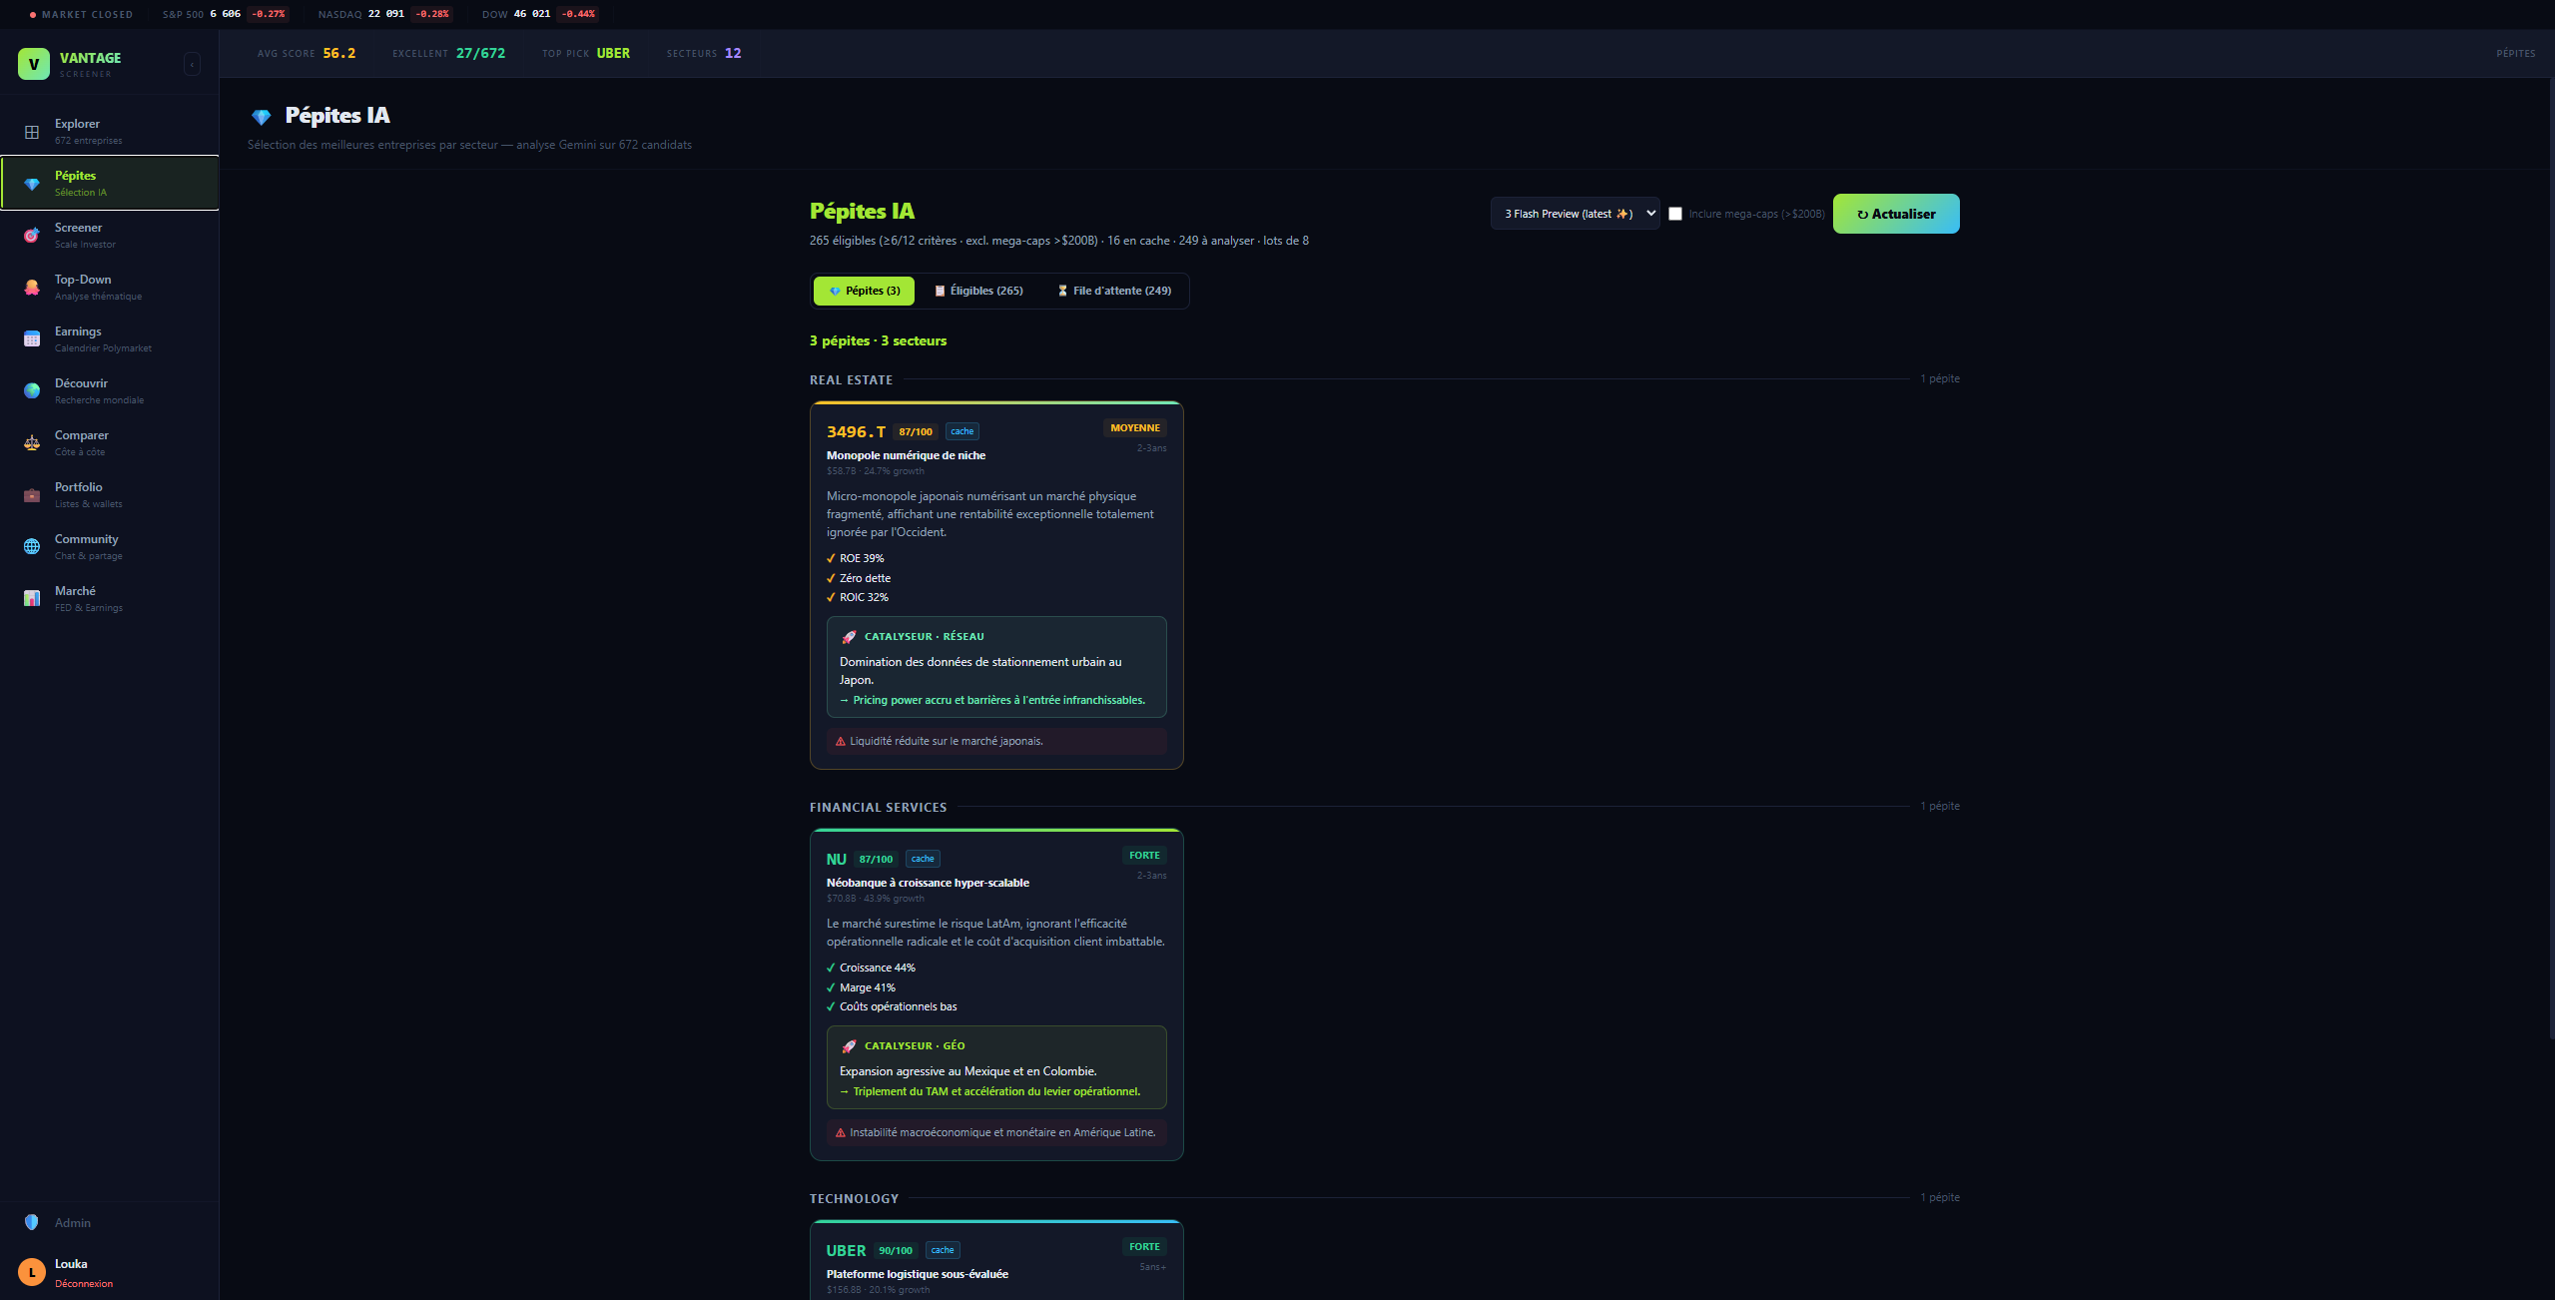Click the Découvrir globe icon
This screenshot has width=2555, height=1300.
pyautogui.click(x=32, y=391)
